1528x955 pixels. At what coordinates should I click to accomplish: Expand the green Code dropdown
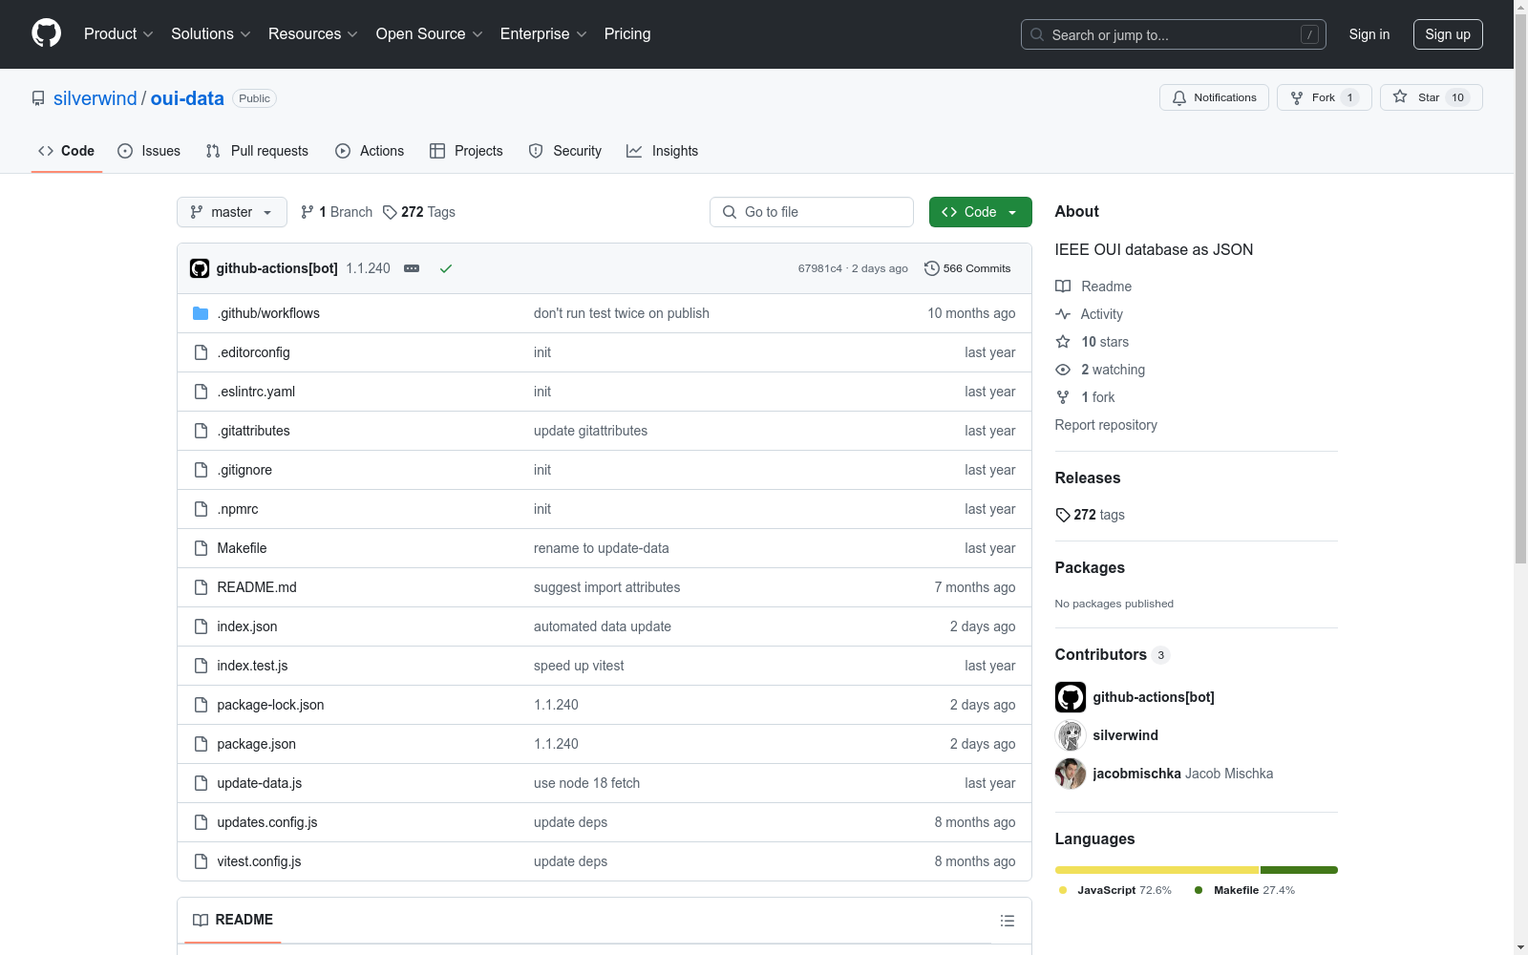pyautogui.click(x=980, y=212)
